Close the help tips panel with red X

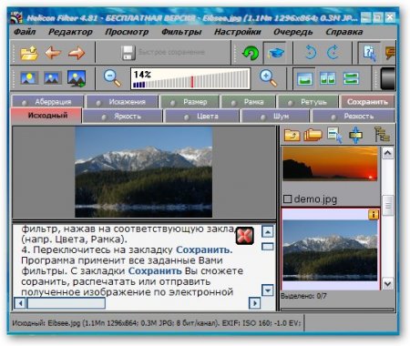(245, 236)
